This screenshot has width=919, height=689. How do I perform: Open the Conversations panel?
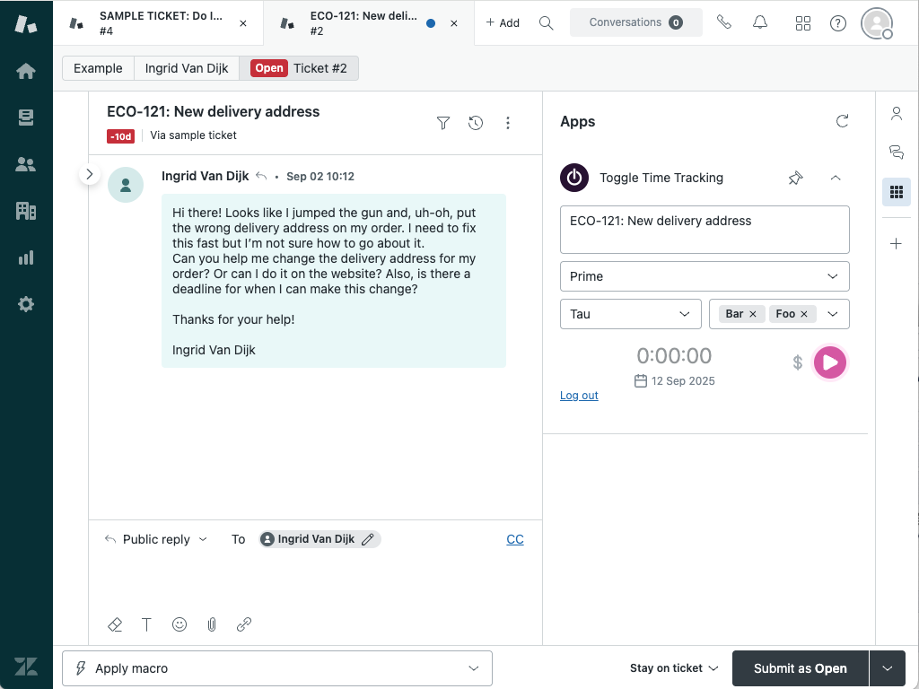point(636,22)
